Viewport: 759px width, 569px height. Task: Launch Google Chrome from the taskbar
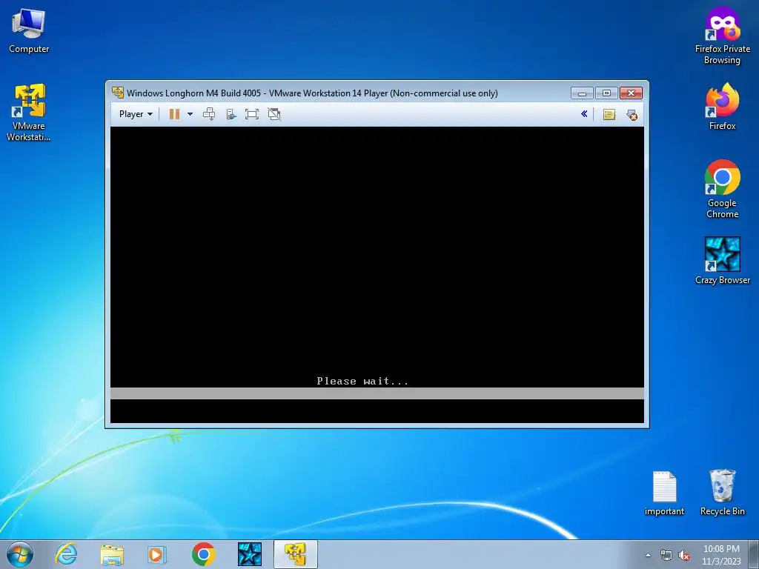(x=203, y=554)
